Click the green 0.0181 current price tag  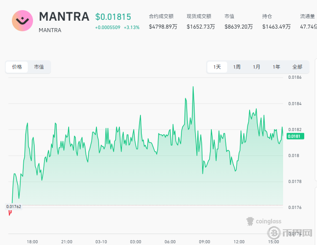295,136
